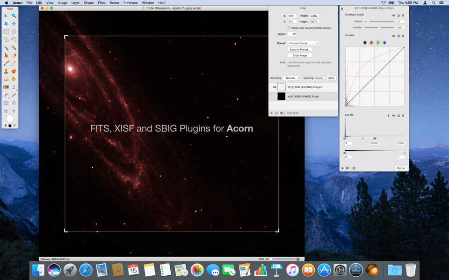The width and height of the screenshot is (449, 280).
Task: Open the Filter menu
Action: click(101, 3)
